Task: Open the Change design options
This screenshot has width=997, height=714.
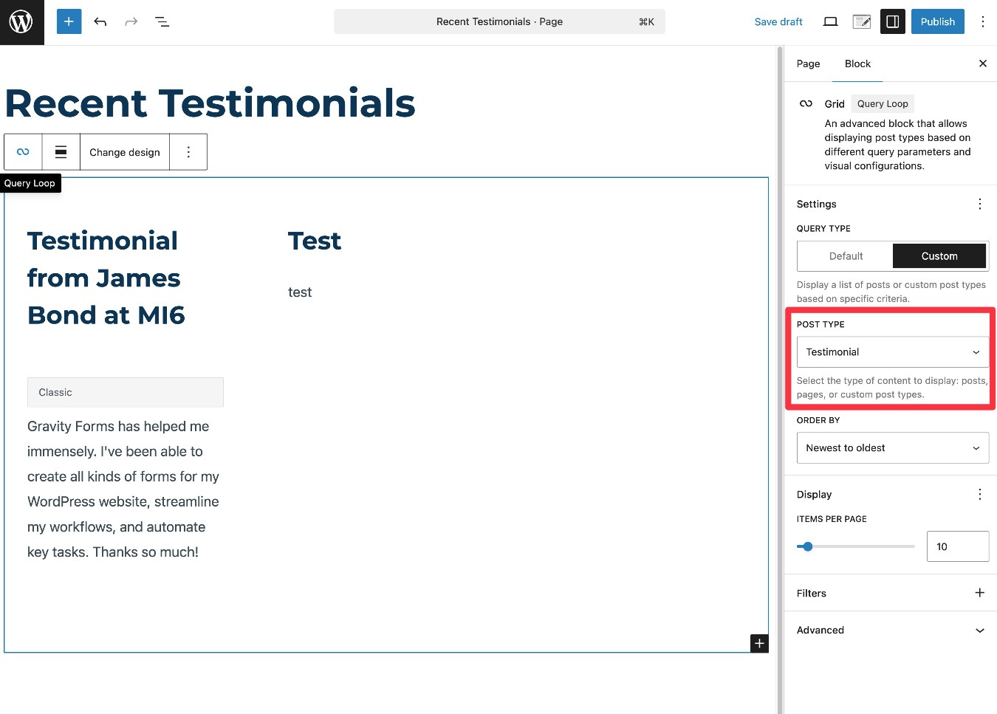Action: pos(124,151)
